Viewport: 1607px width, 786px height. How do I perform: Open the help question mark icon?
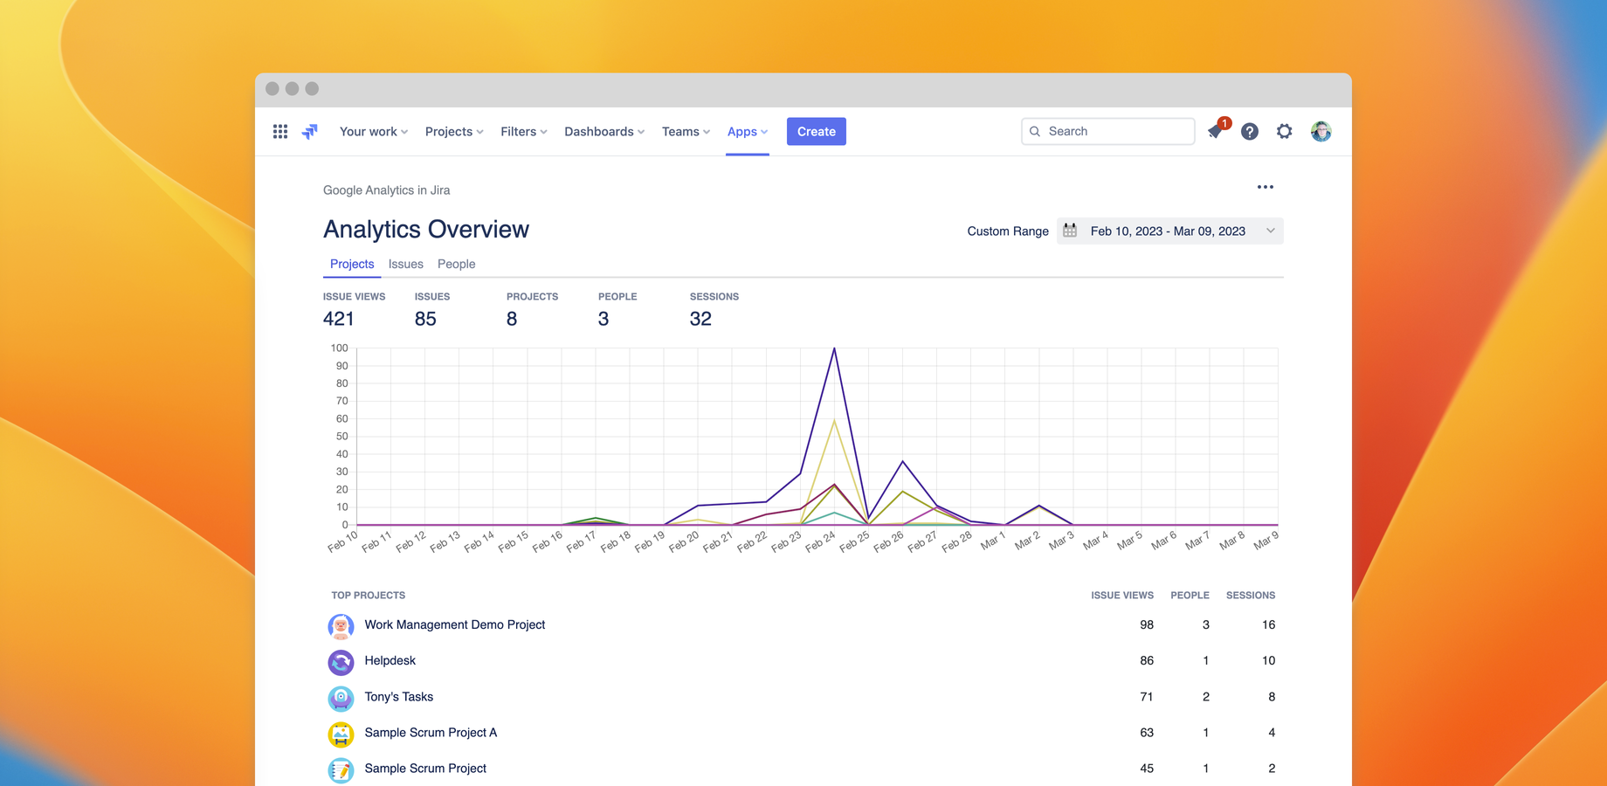coord(1250,132)
